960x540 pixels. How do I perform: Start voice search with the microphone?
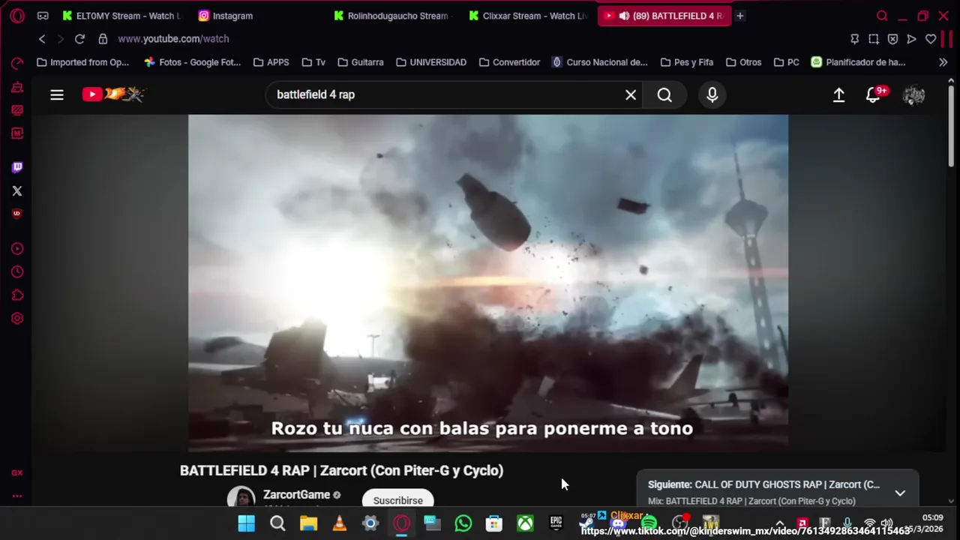(712, 94)
